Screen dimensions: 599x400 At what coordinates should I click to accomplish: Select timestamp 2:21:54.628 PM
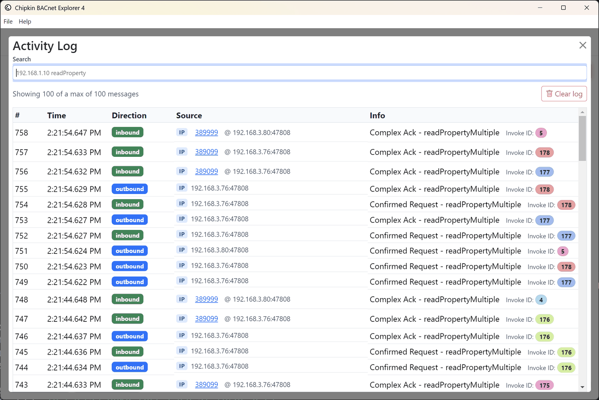pyautogui.click(x=74, y=205)
